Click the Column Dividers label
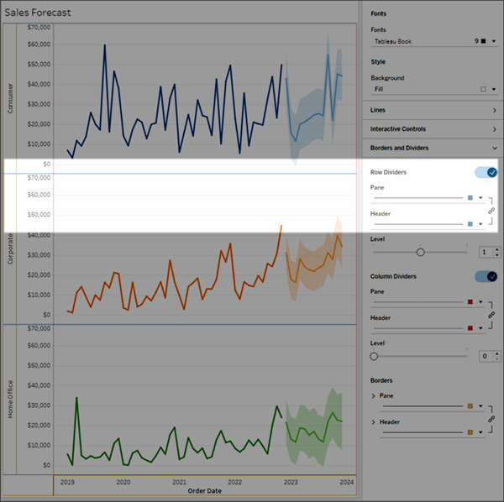This screenshot has width=504, height=502. (x=393, y=276)
